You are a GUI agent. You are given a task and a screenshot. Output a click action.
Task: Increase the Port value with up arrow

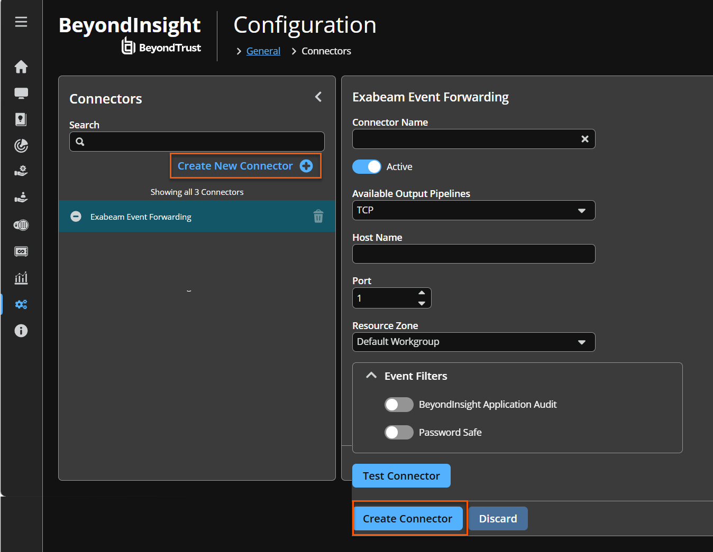coord(422,293)
